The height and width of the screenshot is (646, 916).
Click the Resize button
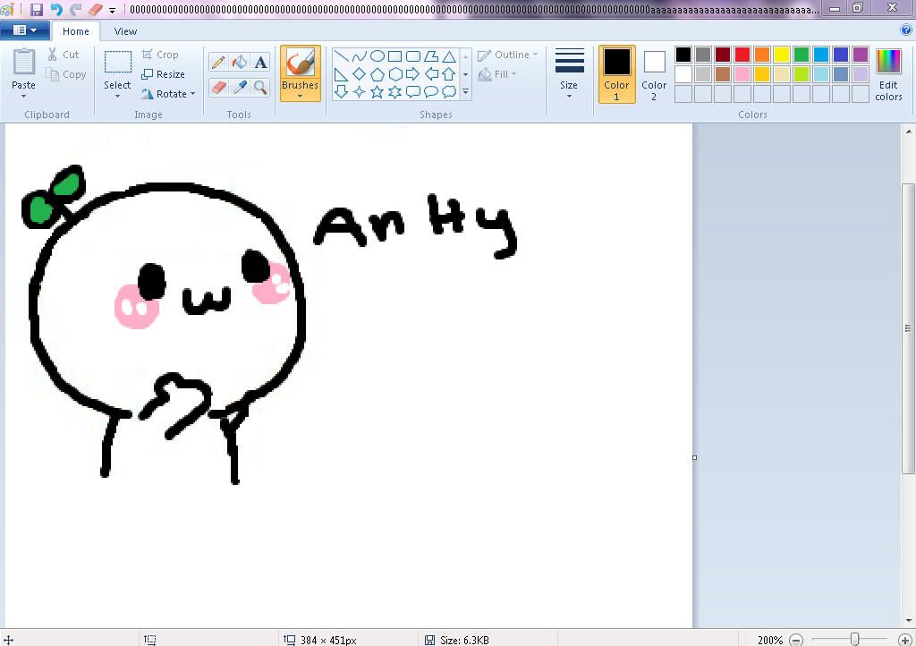(164, 74)
